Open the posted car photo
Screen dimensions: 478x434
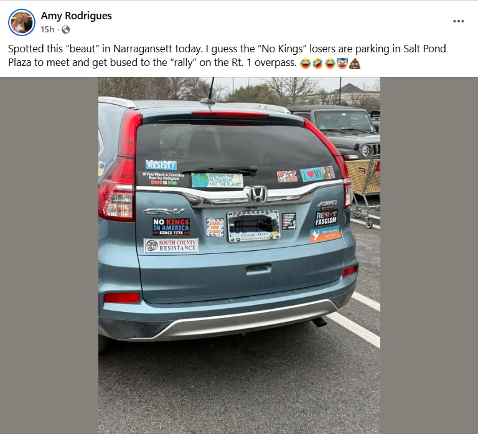click(x=239, y=255)
